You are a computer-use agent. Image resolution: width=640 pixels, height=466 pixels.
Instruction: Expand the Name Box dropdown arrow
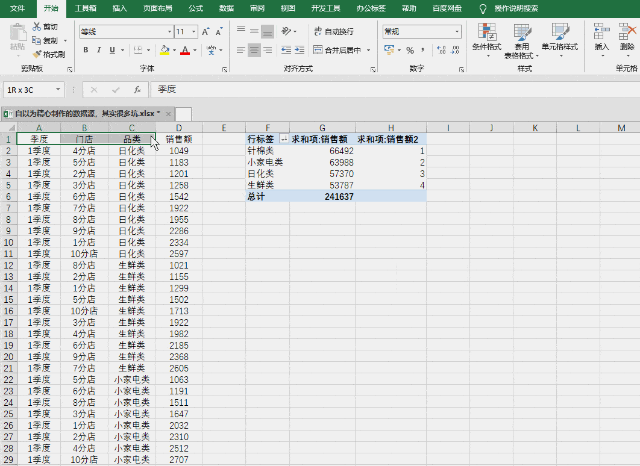click(58, 89)
